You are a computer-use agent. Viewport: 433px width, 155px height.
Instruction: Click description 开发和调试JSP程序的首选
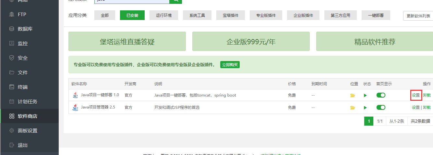pos(177,108)
